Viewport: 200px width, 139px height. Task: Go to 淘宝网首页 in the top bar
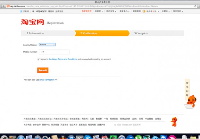(x=87, y=11)
